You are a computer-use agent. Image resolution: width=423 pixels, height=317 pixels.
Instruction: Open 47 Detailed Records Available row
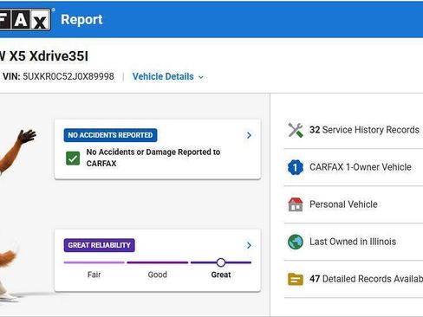pyautogui.click(x=354, y=279)
